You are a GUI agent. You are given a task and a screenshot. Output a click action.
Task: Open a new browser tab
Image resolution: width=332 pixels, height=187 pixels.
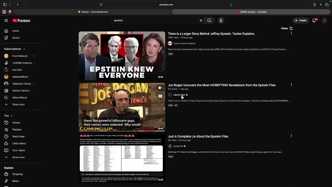pyautogui.click(x=321, y=5)
